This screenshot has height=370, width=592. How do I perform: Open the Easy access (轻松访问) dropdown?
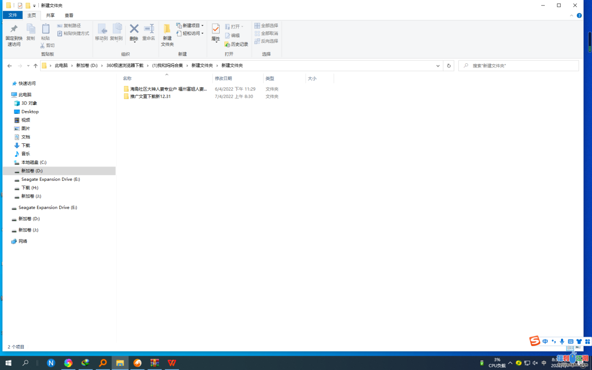click(190, 34)
